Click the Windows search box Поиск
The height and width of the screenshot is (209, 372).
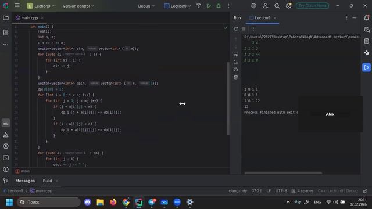pyautogui.click(x=49, y=202)
